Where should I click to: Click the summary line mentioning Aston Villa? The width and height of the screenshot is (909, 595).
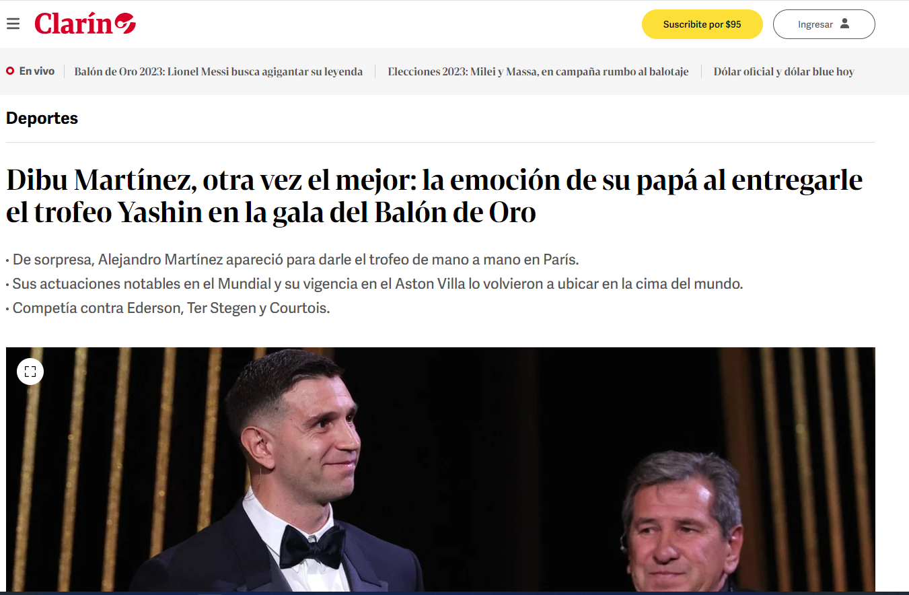coord(375,284)
